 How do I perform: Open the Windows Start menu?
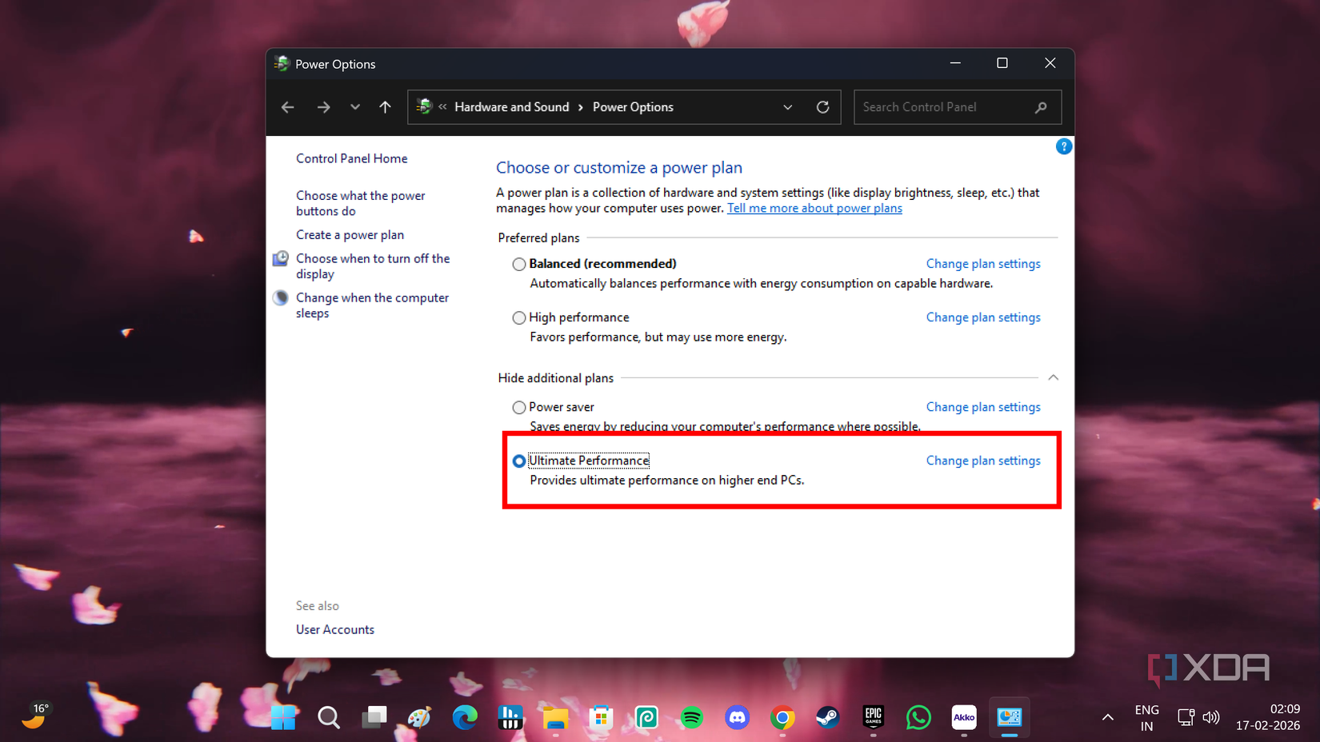[x=283, y=718]
